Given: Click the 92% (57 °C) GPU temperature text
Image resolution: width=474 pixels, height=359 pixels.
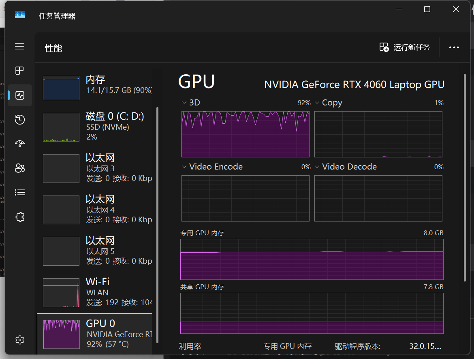Looking at the screenshot, I should 108,344.
